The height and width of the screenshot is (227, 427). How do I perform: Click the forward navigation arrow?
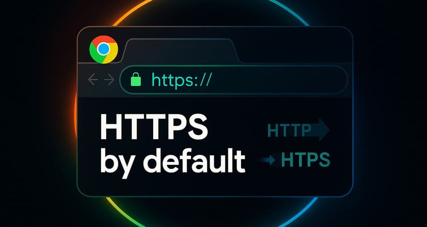pyautogui.click(x=109, y=79)
